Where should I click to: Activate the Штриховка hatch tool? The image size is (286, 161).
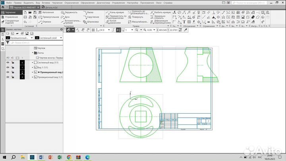[x=93, y=21]
